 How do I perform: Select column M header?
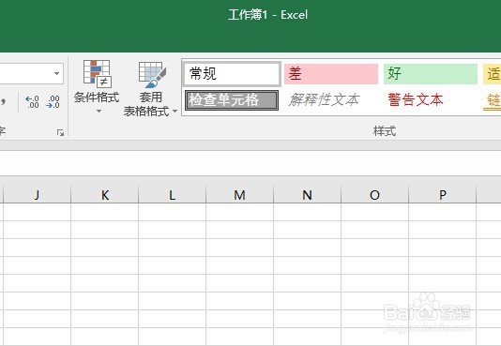pyautogui.click(x=239, y=194)
